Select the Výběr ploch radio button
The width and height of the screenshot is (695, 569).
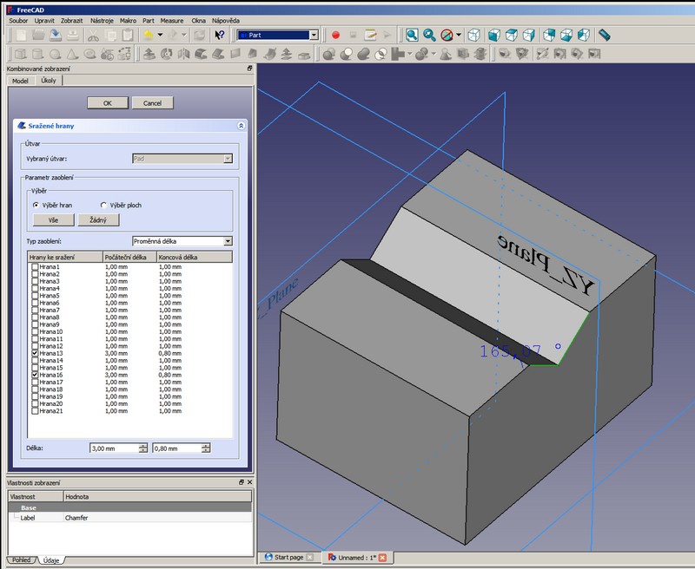coord(104,205)
